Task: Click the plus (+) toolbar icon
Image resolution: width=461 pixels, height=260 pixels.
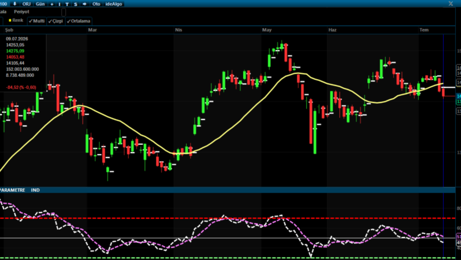Action: [52, 4]
